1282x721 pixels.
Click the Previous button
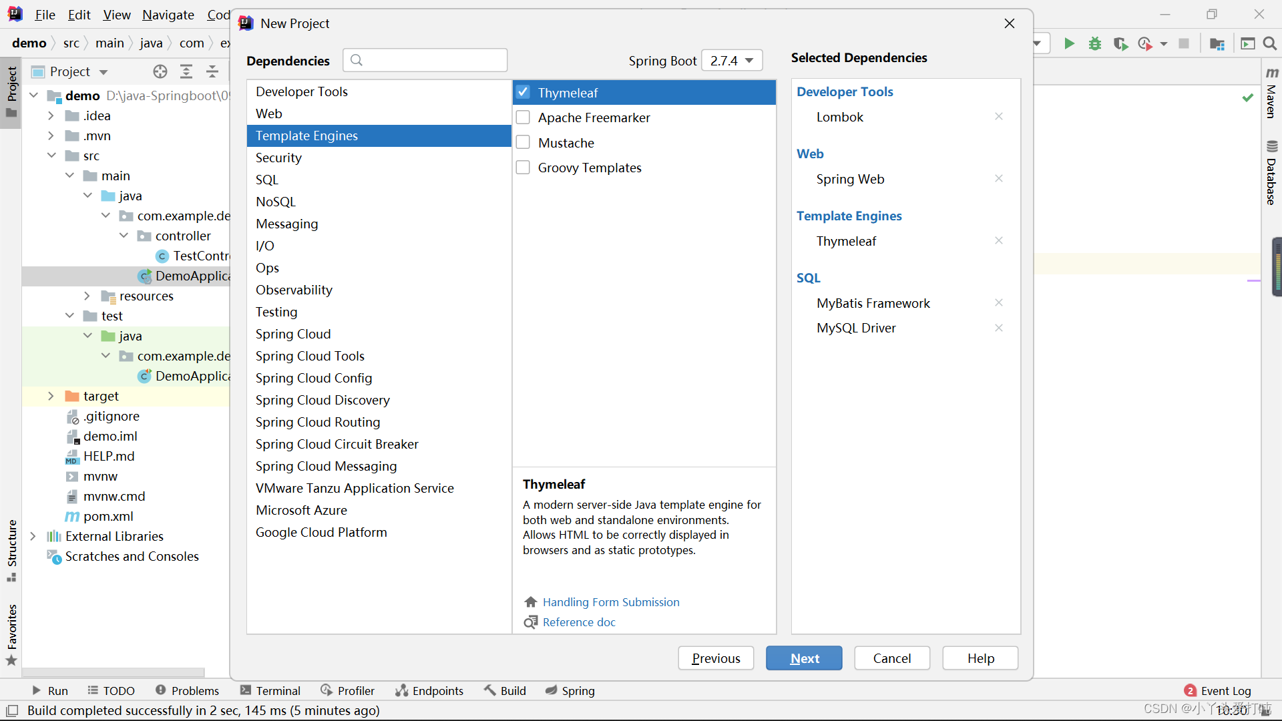716,658
